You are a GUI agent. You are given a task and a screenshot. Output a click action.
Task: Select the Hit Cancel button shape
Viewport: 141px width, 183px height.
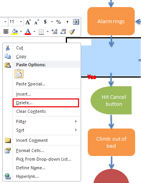(x=111, y=100)
